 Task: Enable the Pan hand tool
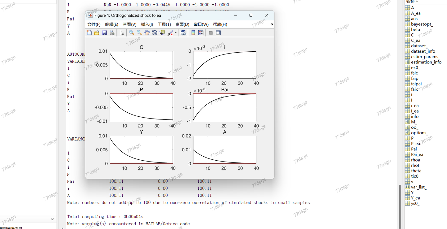coord(147,33)
